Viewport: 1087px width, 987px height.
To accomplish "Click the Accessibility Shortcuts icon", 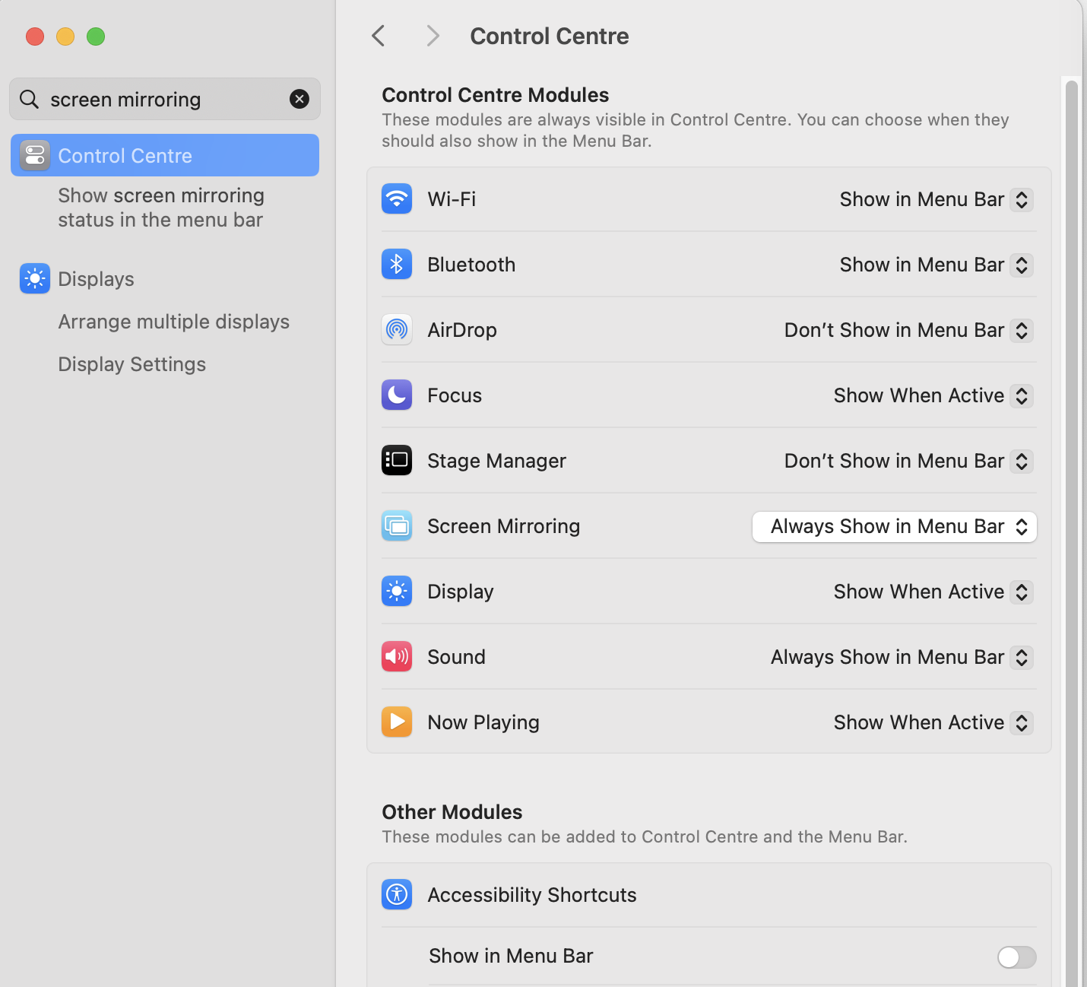I will 397,895.
